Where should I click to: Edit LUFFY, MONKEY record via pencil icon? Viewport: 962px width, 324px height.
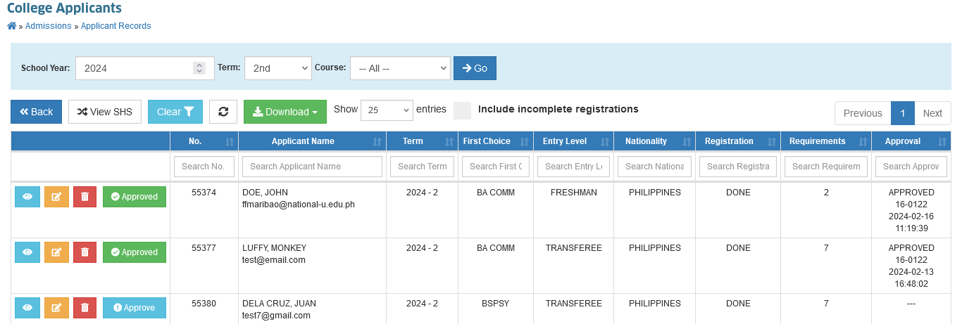coord(56,252)
